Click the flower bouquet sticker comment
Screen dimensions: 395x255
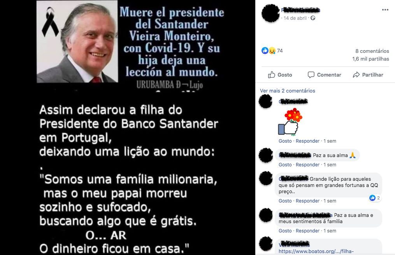tap(290, 122)
